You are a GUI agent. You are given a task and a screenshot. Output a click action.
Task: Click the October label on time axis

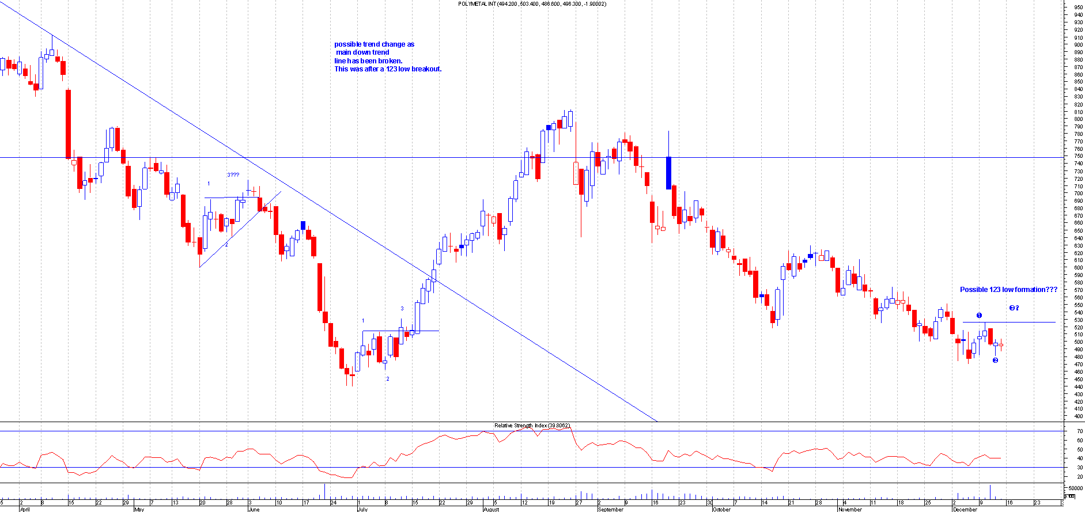tap(721, 509)
